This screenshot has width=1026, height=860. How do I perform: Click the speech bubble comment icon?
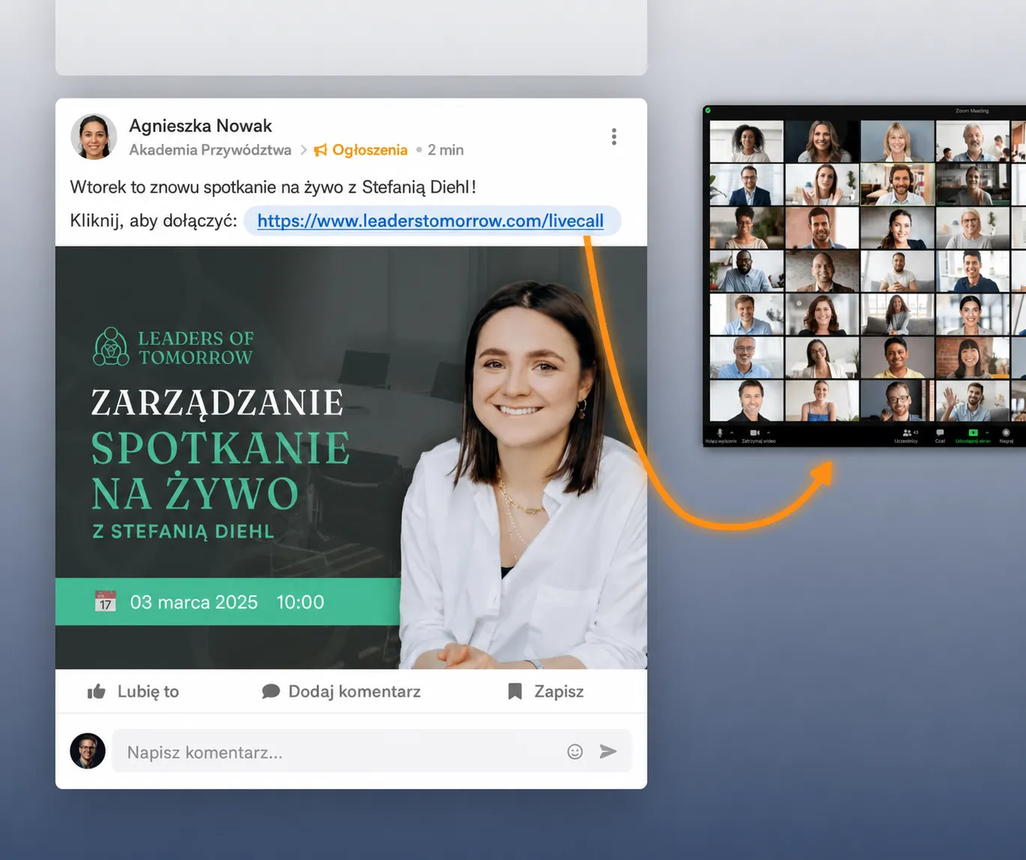click(x=270, y=691)
